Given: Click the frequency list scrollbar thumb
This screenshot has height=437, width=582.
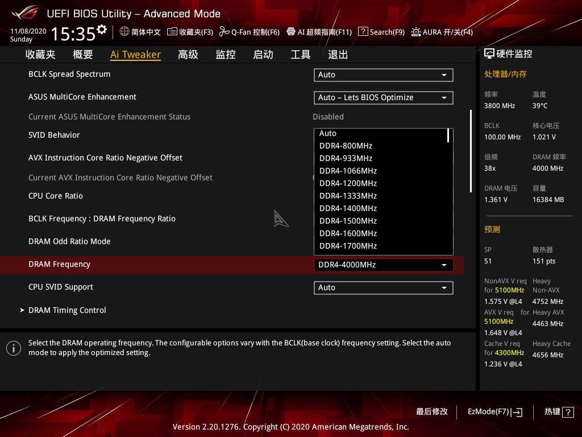Looking at the screenshot, I should pyautogui.click(x=448, y=135).
